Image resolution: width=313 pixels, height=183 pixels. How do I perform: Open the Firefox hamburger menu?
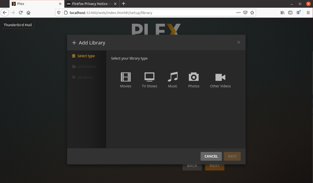pos(308,13)
